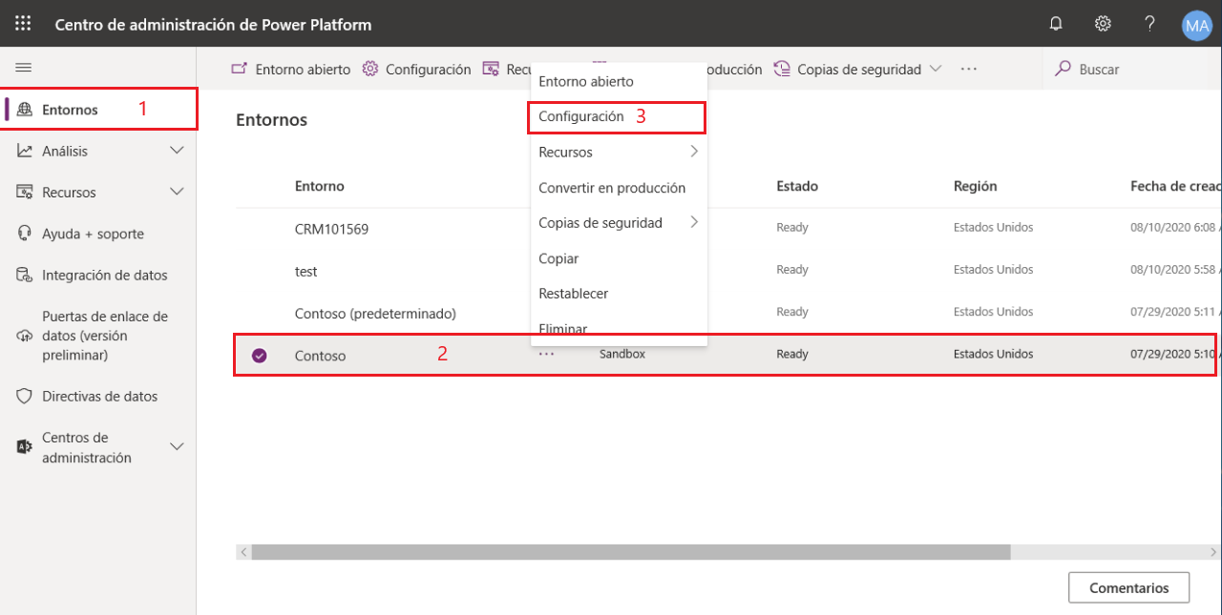Click the horizontal scrollbar thumb
The width and height of the screenshot is (1222, 615).
[631, 552]
